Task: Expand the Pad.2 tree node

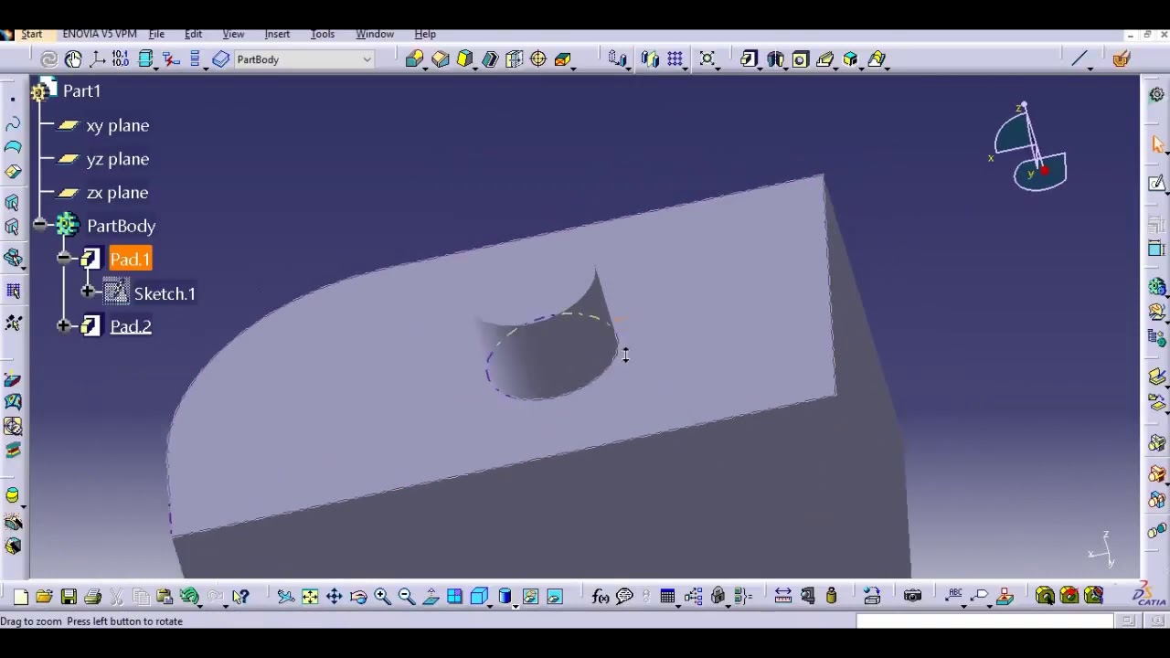Action: (x=63, y=324)
